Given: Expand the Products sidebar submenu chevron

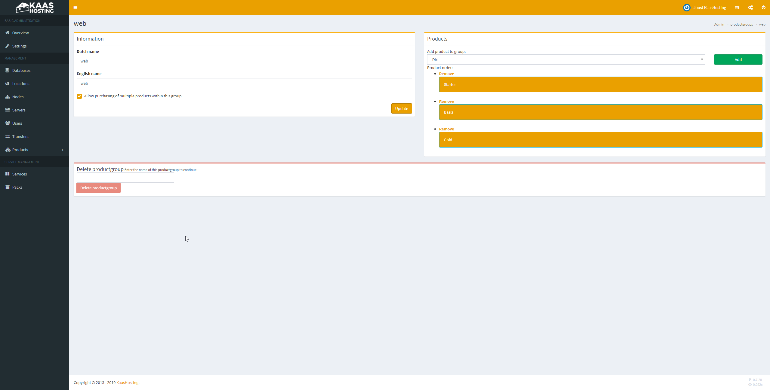Looking at the screenshot, I should (x=63, y=150).
